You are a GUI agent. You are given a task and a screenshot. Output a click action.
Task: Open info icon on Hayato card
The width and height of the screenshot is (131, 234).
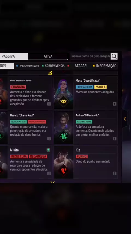[49, 139]
